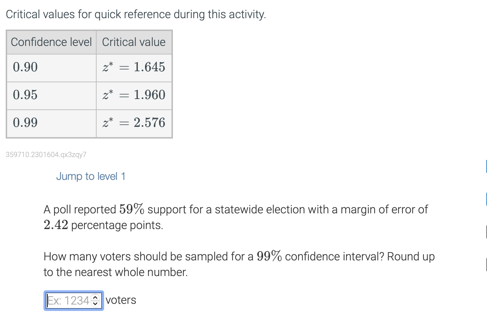Click the critical value z* = 2.576
The width and height of the screenshot is (487, 322).
point(134,123)
